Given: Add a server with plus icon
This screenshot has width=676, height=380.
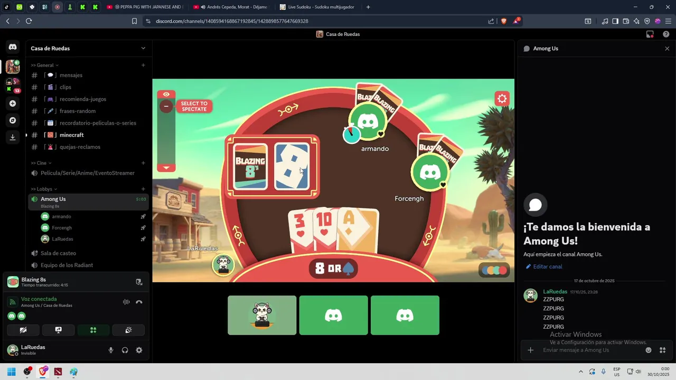Looking at the screenshot, I should 13,103.
